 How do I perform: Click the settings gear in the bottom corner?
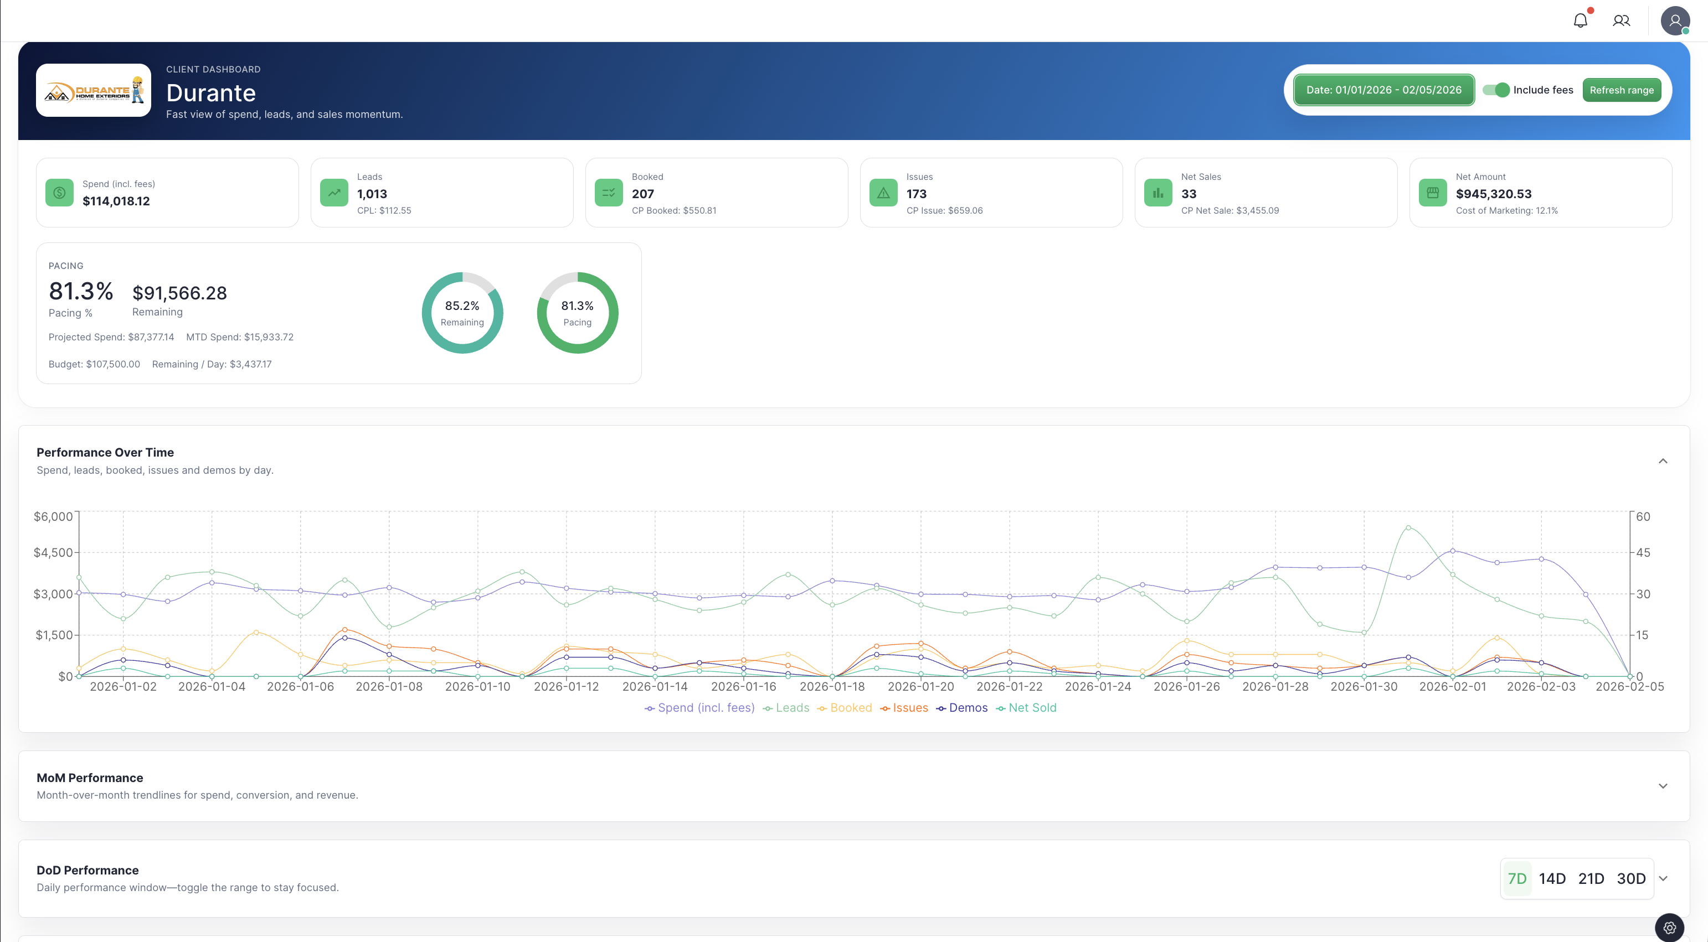pyautogui.click(x=1669, y=928)
